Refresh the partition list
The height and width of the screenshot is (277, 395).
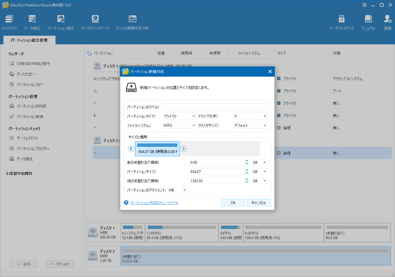click(89, 53)
